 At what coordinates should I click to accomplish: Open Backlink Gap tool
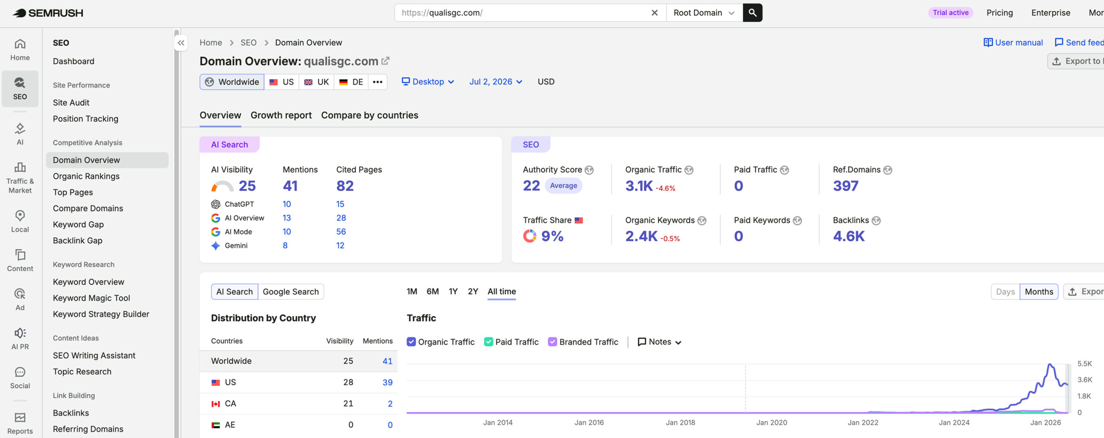click(x=78, y=241)
